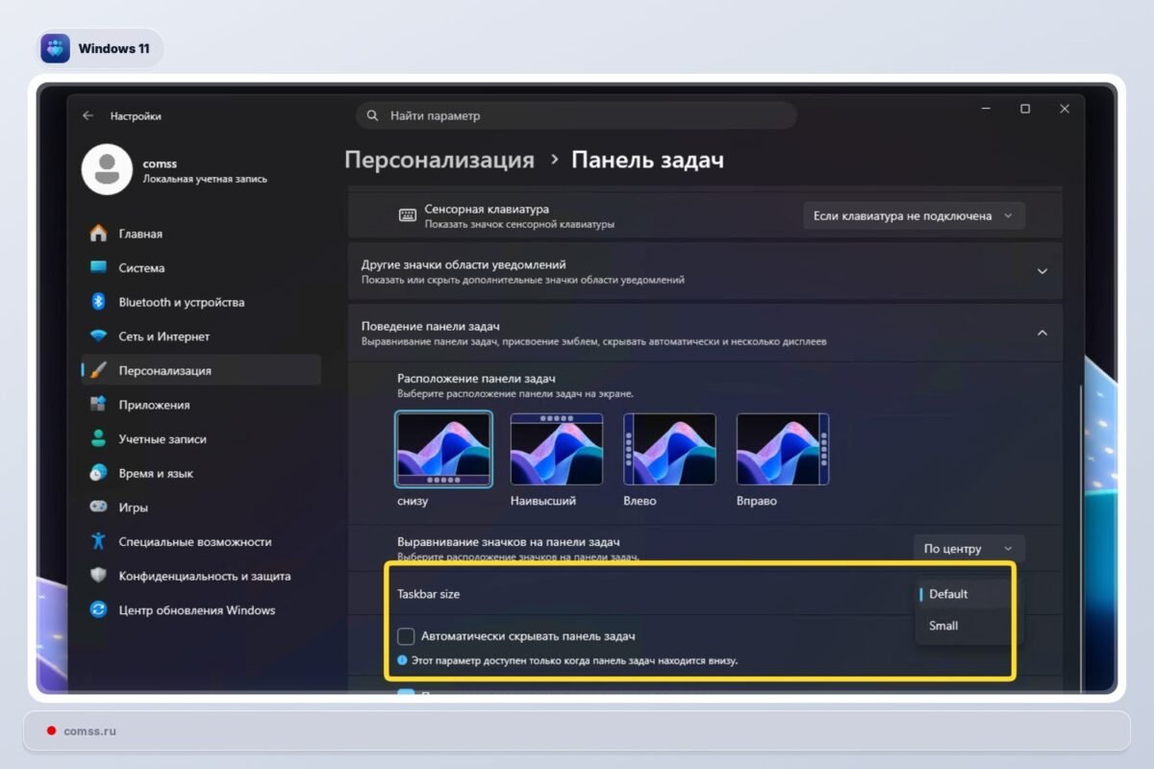This screenshot has width=1154, height=769.
Task: Click the Конфиденциальность shield icon
Action: (x=98, y=576)
